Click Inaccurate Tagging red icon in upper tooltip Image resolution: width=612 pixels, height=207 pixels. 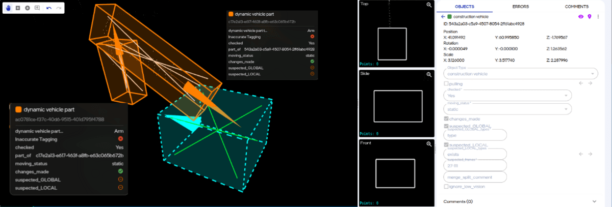click(x=312, y=37)
